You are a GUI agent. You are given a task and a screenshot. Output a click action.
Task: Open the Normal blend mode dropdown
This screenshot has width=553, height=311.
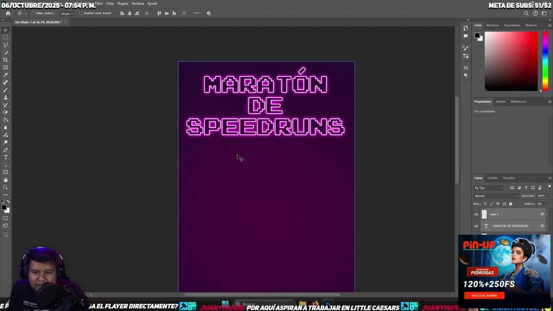tap(497, 196)
